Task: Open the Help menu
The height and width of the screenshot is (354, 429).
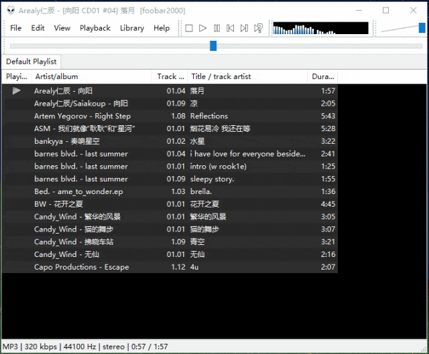Action: click(162, 28)
